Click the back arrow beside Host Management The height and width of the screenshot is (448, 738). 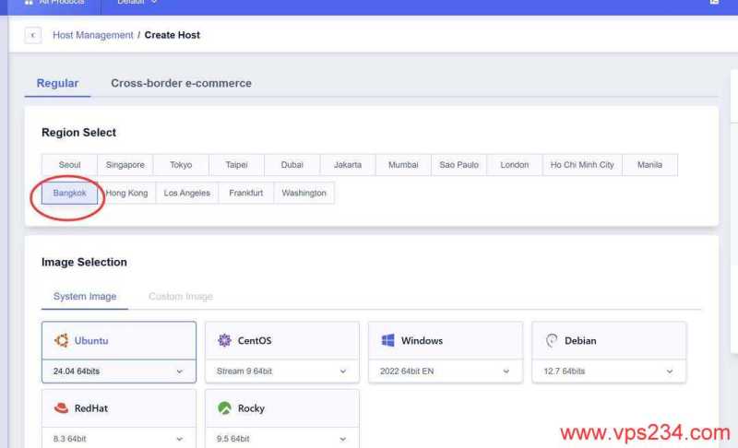(x=33, y=35)
